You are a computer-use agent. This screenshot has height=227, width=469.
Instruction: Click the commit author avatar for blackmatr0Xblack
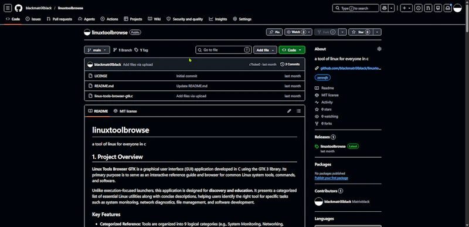(x=90, y=65)
